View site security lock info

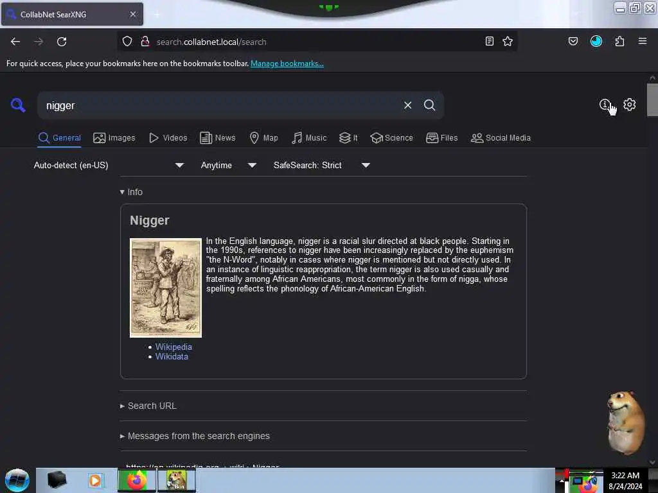(145, 42)
